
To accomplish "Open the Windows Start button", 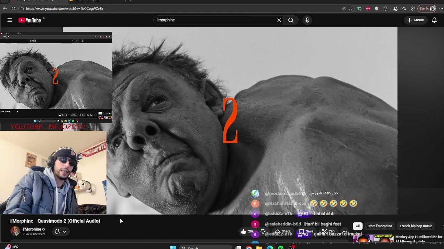I will 173,247.
